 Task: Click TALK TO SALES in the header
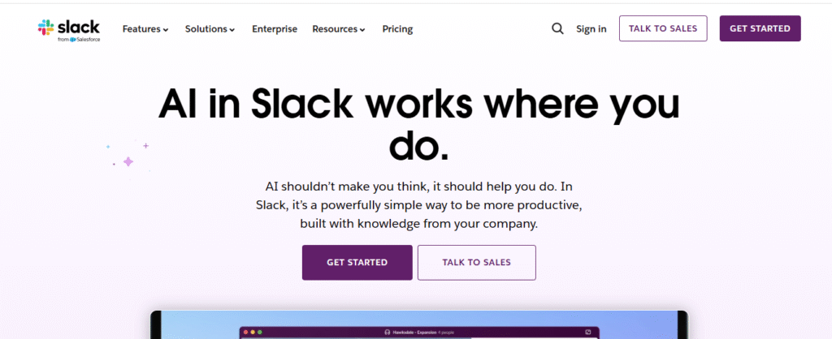[663, 28]
